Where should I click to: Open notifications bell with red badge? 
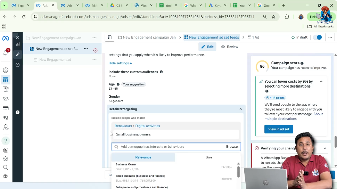coord(6,52)
